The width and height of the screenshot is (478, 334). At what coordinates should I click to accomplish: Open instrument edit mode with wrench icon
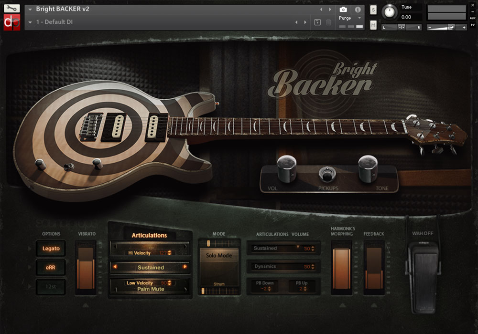tap(12, 8)
